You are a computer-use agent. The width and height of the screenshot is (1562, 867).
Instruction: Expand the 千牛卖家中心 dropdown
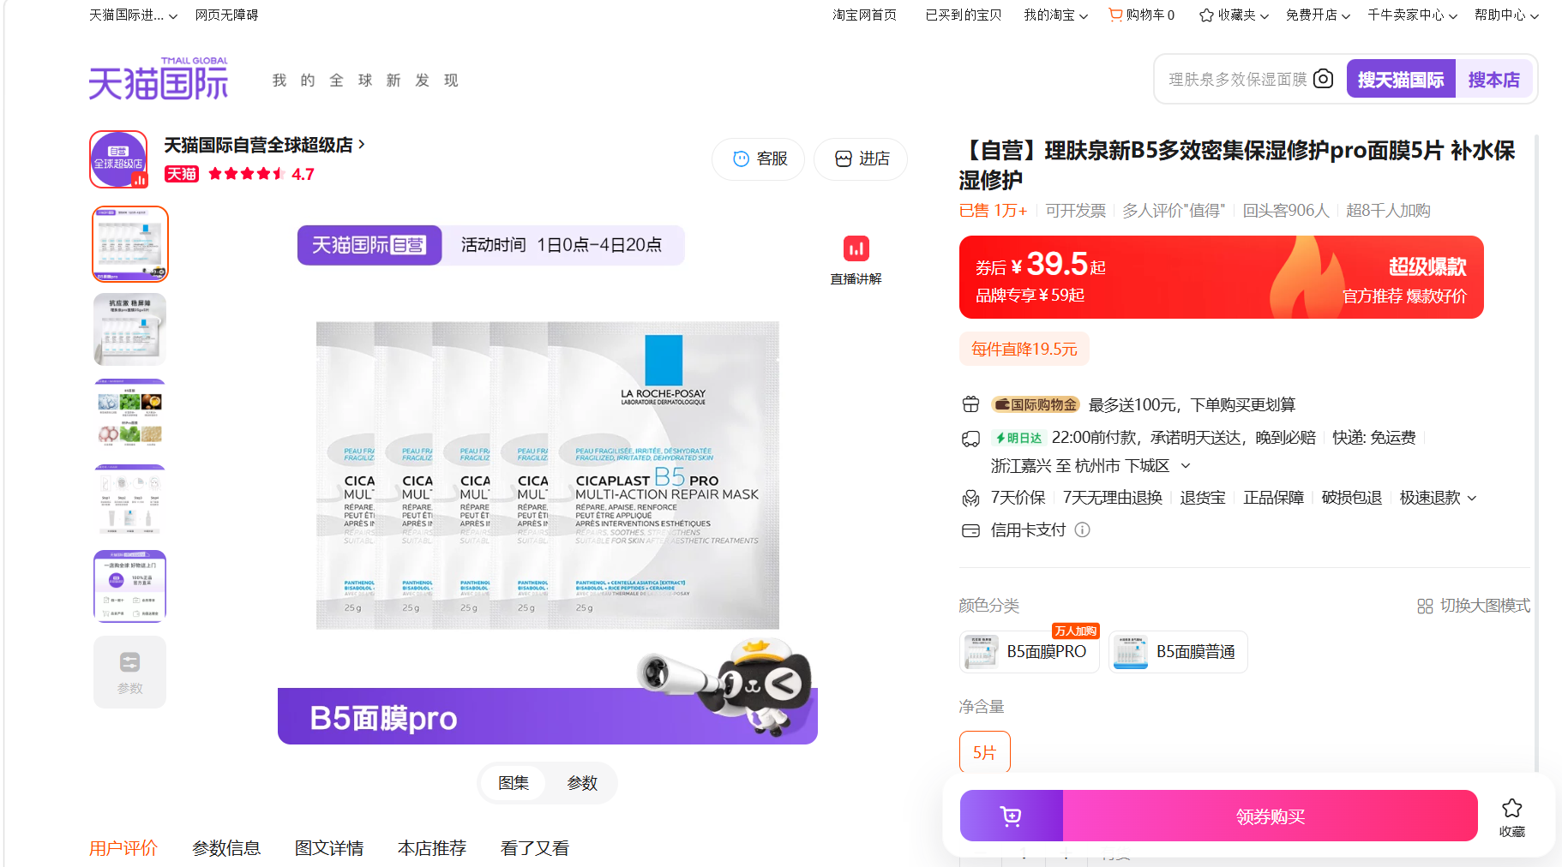click(x=1412, y=15)
